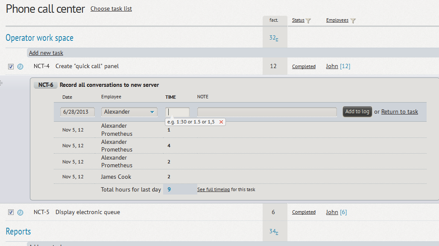Open the Status column filter funnel
Screen dimensions: 439x246
(x=308, y=20)
